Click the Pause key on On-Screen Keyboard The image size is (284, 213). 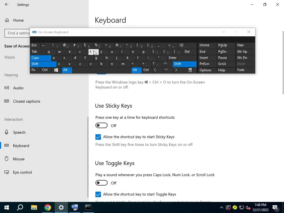pos(226,58)
